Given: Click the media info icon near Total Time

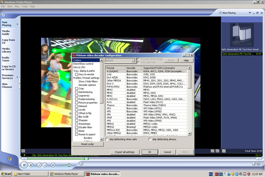Looking at the screenshot, I should (x=224, y=151).
